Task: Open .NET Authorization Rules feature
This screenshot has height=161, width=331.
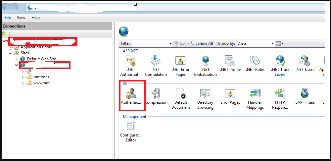Action: coord(130,66)
